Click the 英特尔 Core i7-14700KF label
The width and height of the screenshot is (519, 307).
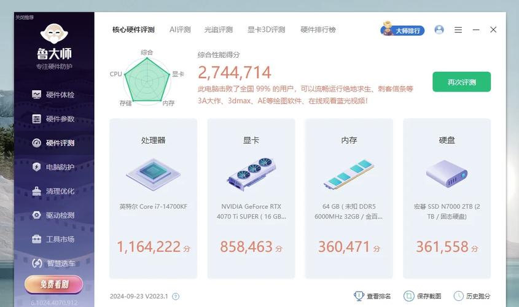(x=154, y=206)
